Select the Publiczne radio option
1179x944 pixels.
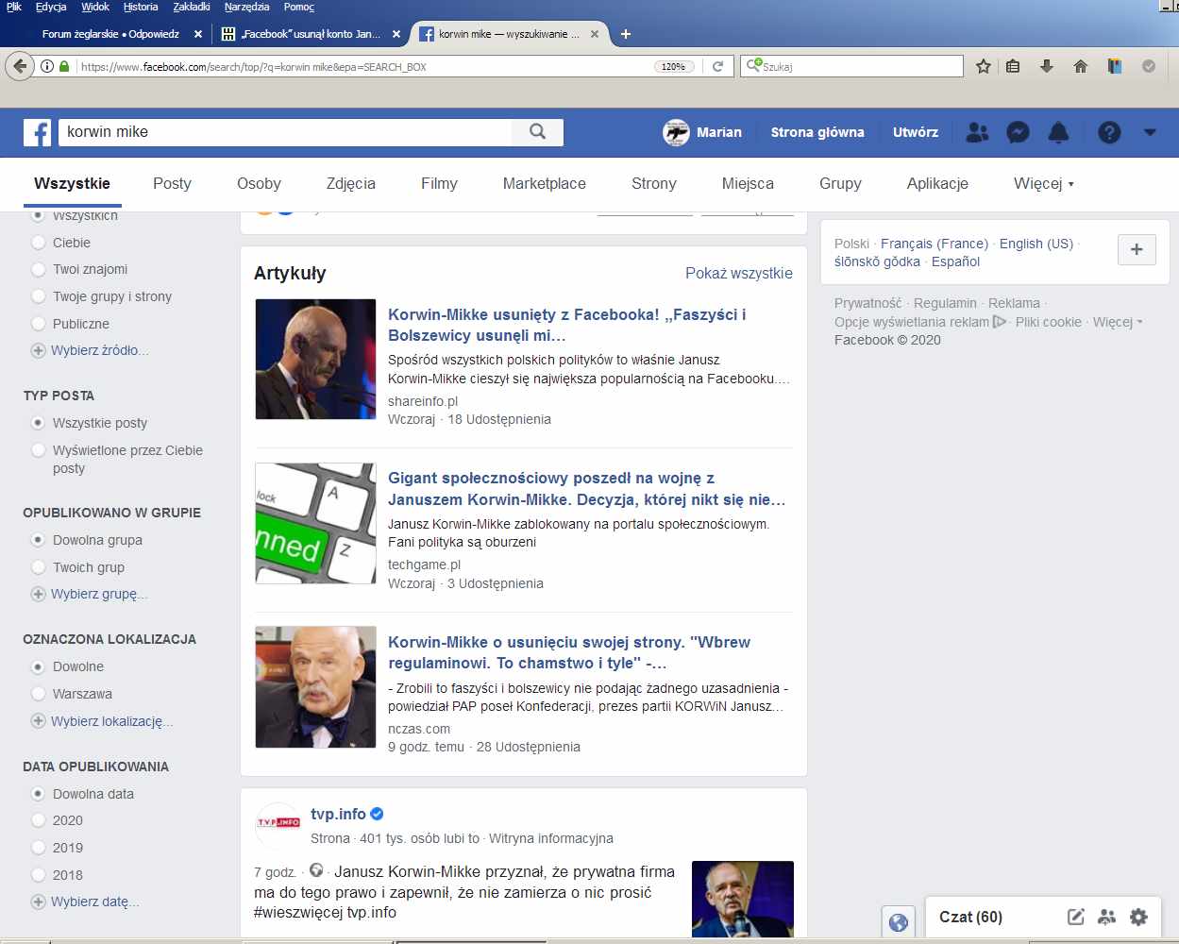point(39,324)
